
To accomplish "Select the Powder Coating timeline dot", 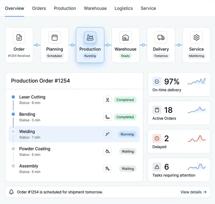I will [13, 149].
